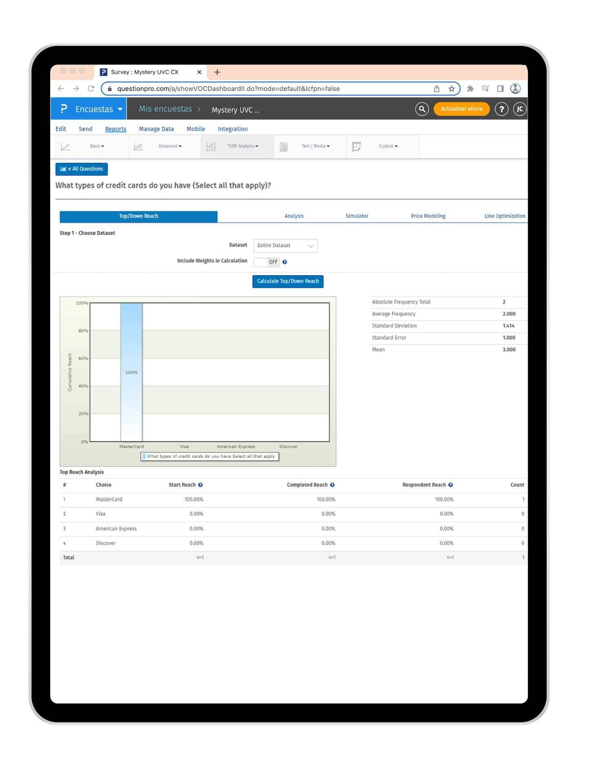
Task: Select the Top/Down Reach tab
Action: [x=139, y=216]
